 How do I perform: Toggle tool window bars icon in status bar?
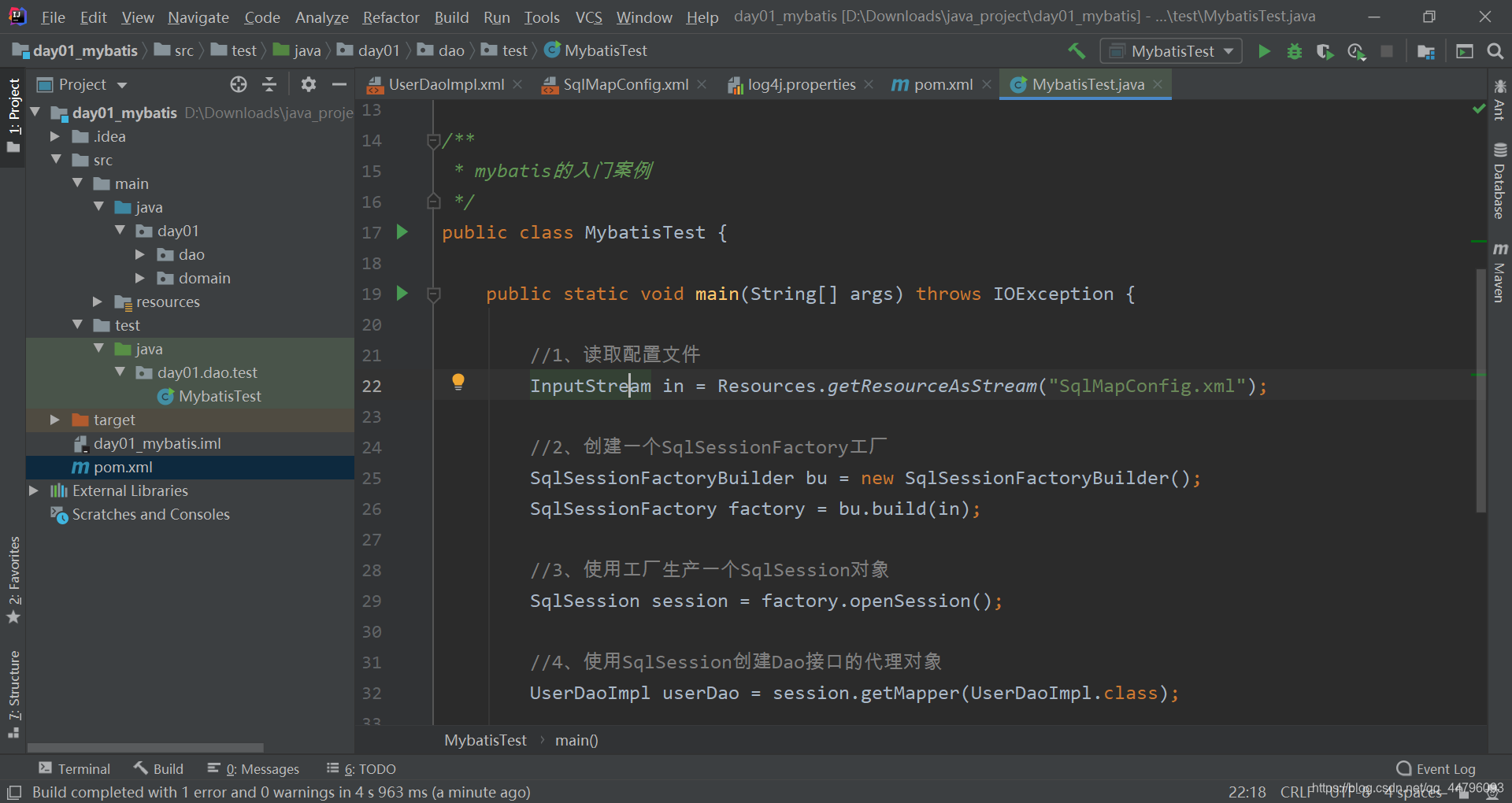[x=14, y=792]
